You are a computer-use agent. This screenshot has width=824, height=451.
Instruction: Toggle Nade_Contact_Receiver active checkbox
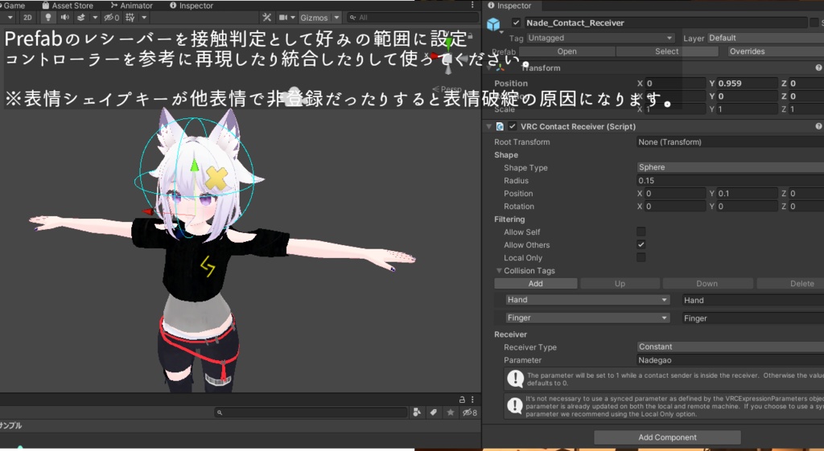click(x=516, y=23)
